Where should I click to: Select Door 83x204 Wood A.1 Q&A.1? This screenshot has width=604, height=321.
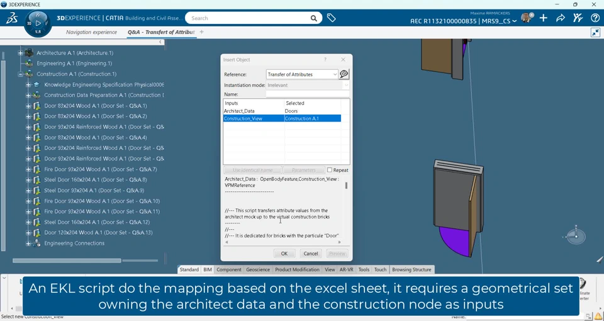coord(96,106)
